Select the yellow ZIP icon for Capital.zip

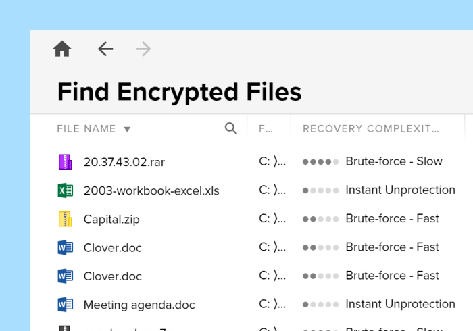[x=65, y=219]
